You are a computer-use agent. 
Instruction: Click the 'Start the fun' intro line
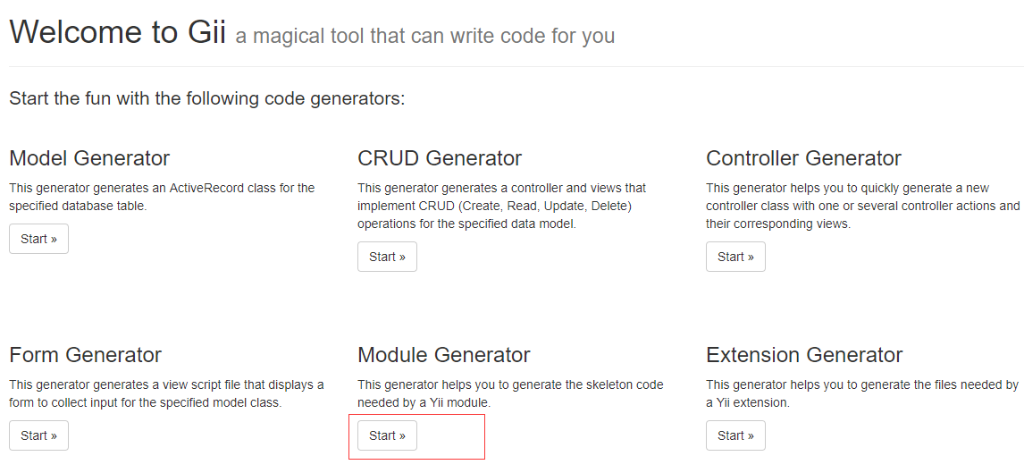207,97
